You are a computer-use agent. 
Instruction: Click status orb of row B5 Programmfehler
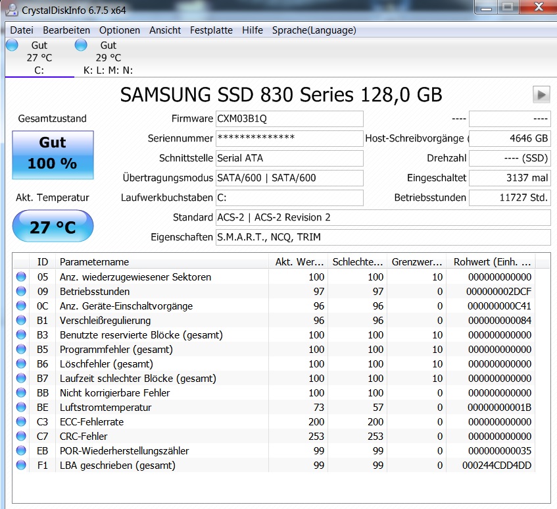pos(21,349)
